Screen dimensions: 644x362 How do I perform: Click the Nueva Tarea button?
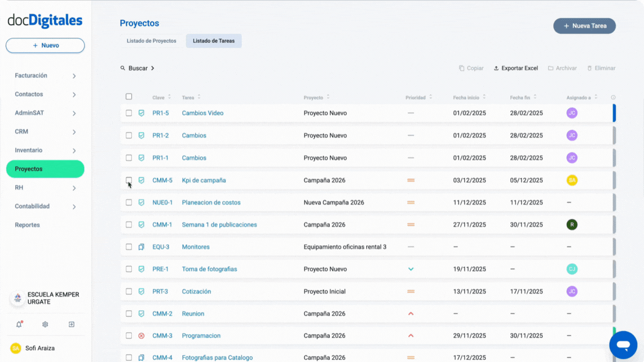(584, 25)
